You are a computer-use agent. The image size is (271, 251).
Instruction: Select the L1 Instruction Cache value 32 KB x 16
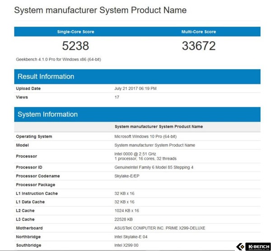coord(124,194)
